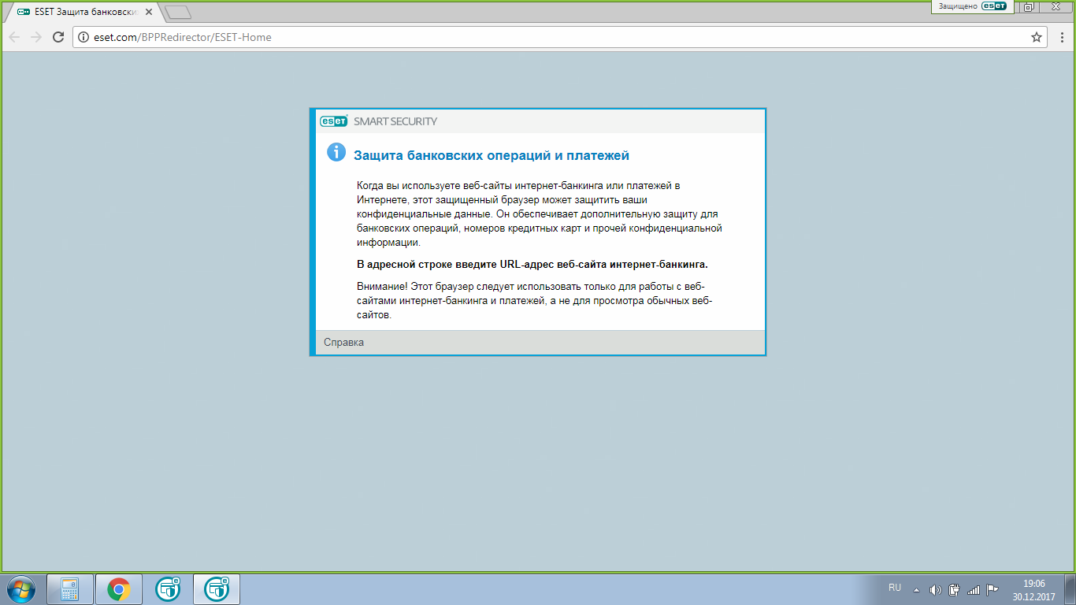Click the highlighted active ESET taskbar button

coord(217,588)
